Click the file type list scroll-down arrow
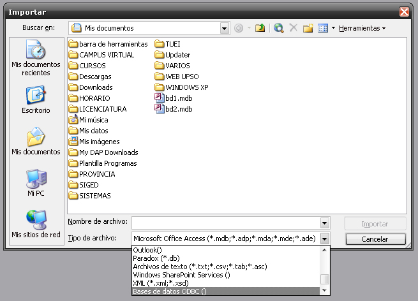The height and width of the screenshot is (301, 418). click(324, 290)
